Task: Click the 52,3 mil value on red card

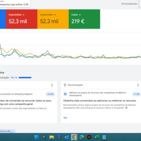Action: click(x=18, y=21)
